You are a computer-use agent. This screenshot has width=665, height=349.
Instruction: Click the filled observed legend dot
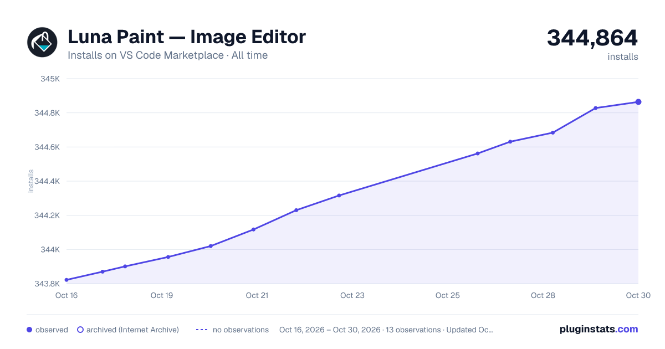pyautogui.click(x=29, y=330)
